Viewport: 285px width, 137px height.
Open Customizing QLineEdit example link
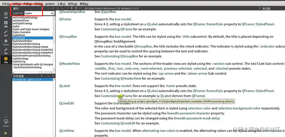118,123
